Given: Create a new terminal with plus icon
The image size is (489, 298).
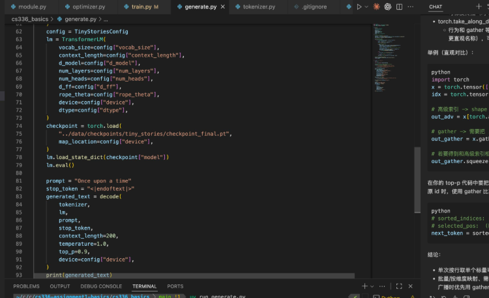Looking at the screenshot, I should point(364,286).
